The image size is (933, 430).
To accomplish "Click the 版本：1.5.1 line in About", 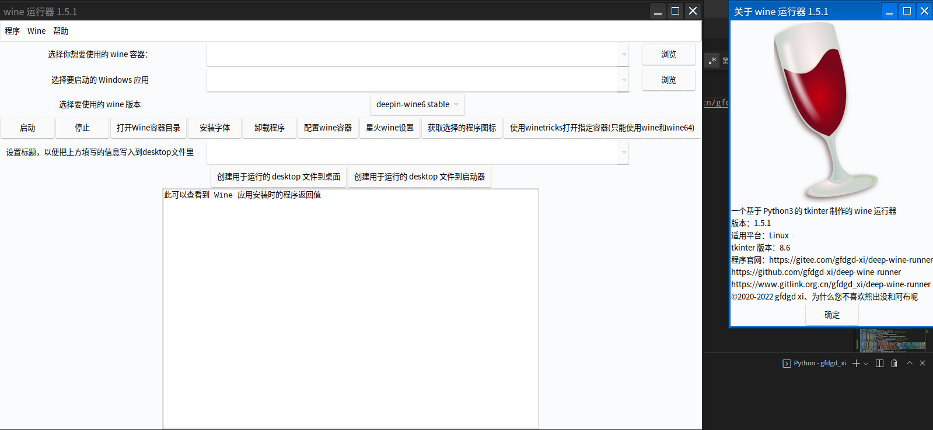I will [x=751, y=223].
